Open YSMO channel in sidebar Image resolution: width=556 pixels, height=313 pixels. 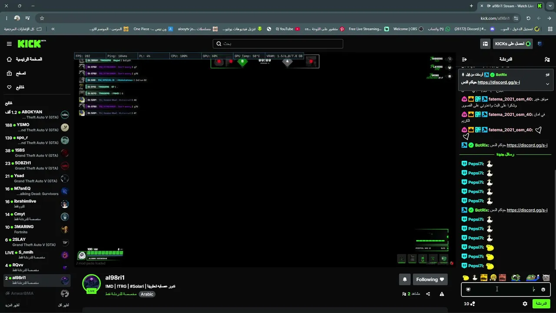36,127
